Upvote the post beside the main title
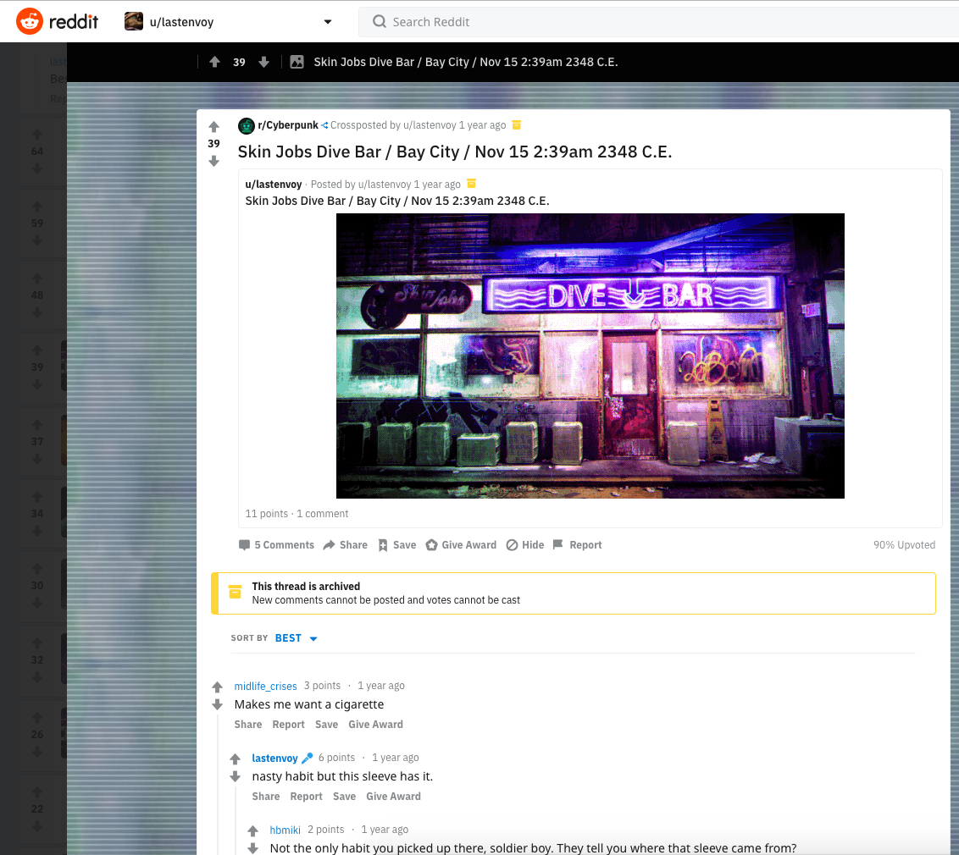The height and width of the screenshot is (855, 959). [213, 126]
